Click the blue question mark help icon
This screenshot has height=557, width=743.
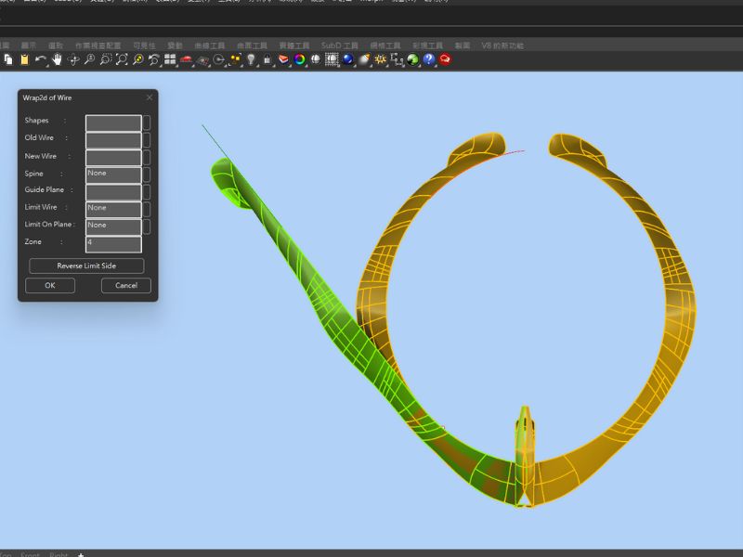[429, 59]
